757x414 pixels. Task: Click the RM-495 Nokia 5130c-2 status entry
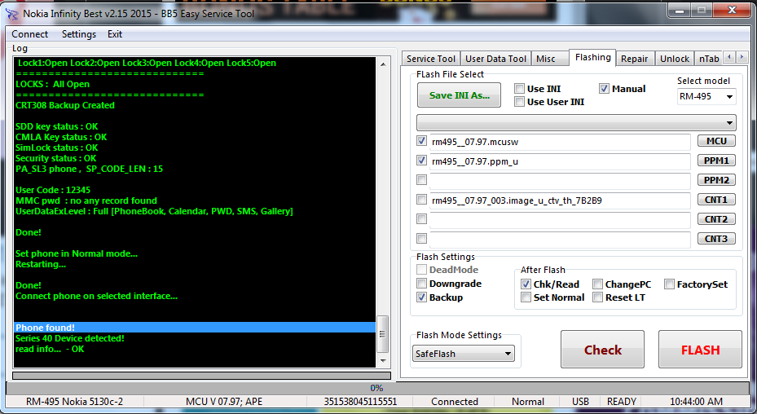pos(75,402)
